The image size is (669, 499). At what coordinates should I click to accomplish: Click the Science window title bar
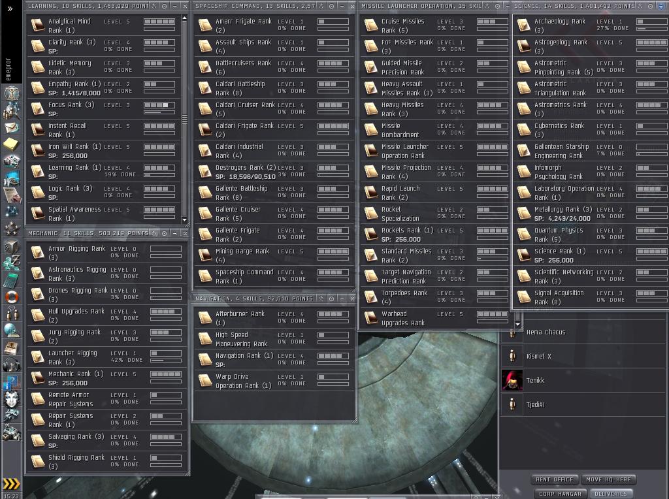575,6
